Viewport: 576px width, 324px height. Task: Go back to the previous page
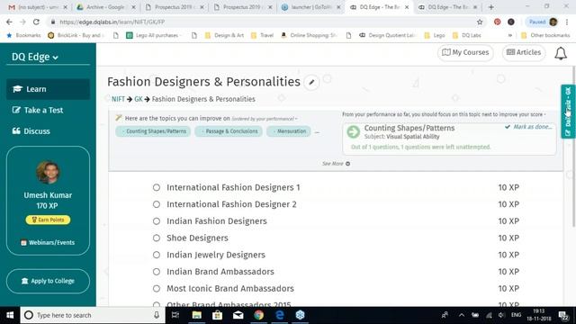pyautogui.click(x=9, y=22)
